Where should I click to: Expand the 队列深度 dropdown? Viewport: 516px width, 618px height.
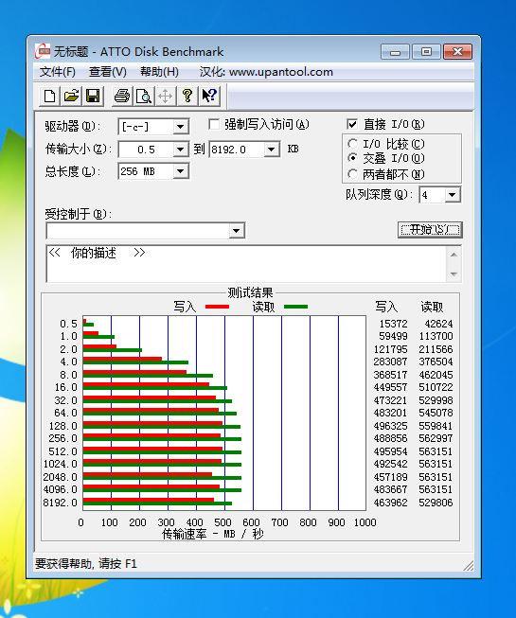(453, 195)
